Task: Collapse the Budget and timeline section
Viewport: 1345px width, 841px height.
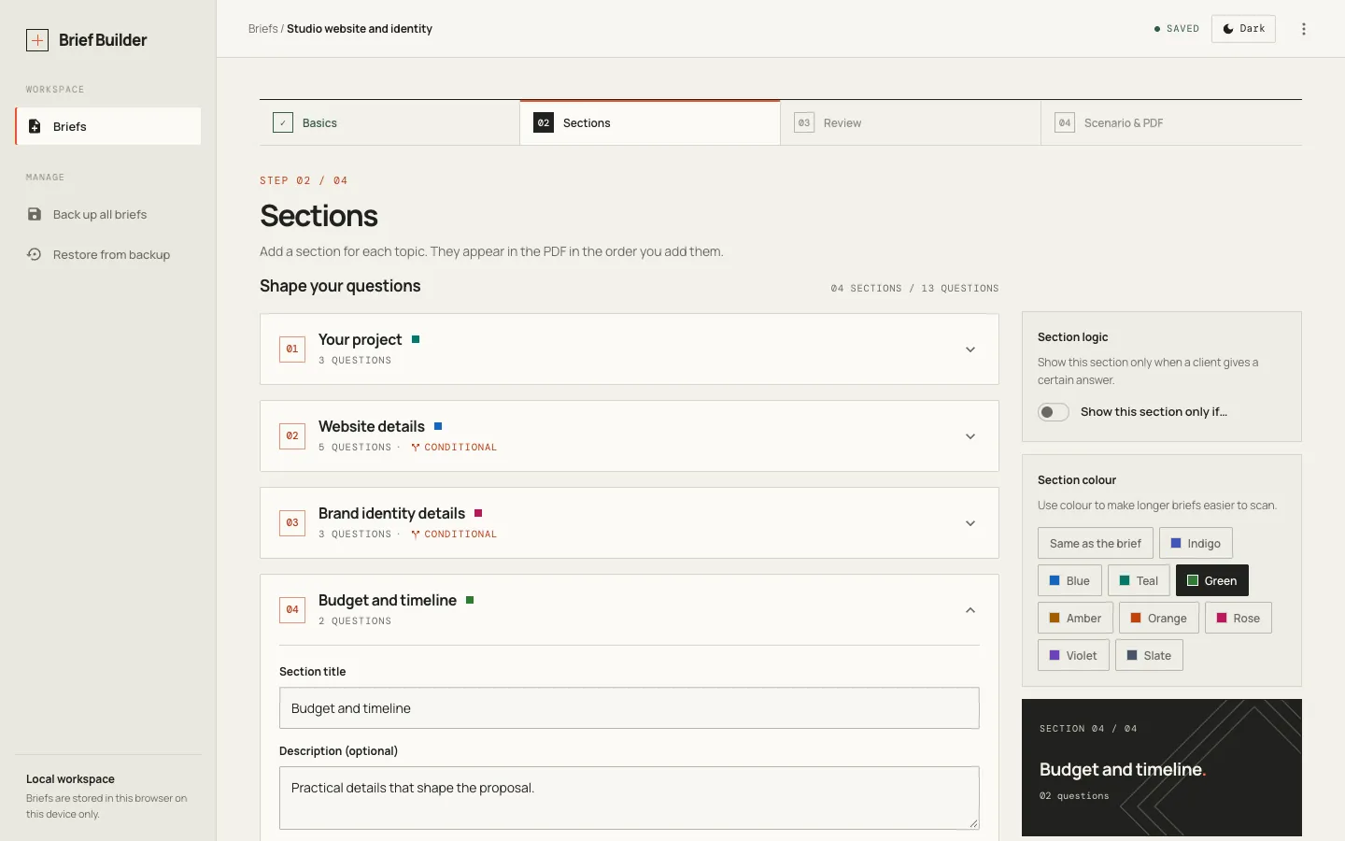Action: coord(970,610)
